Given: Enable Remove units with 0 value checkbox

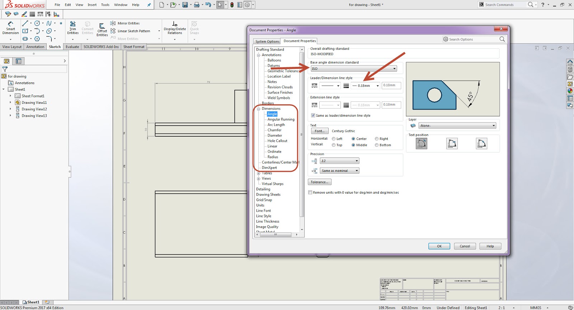Looking at the screenshot, I should coord(310,193).
